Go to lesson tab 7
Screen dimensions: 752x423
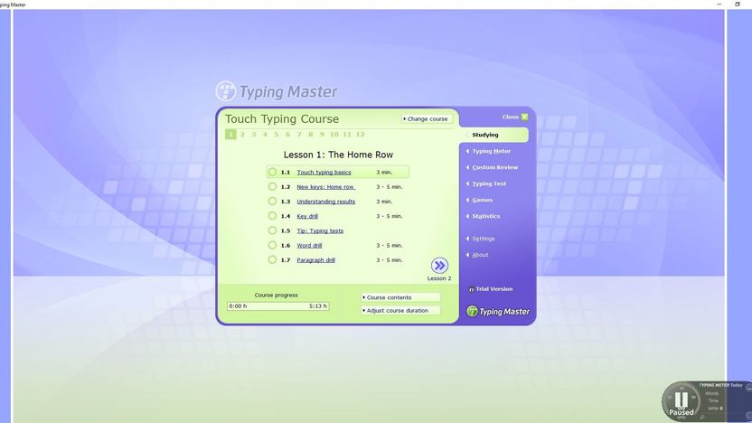tap(299, 135)
